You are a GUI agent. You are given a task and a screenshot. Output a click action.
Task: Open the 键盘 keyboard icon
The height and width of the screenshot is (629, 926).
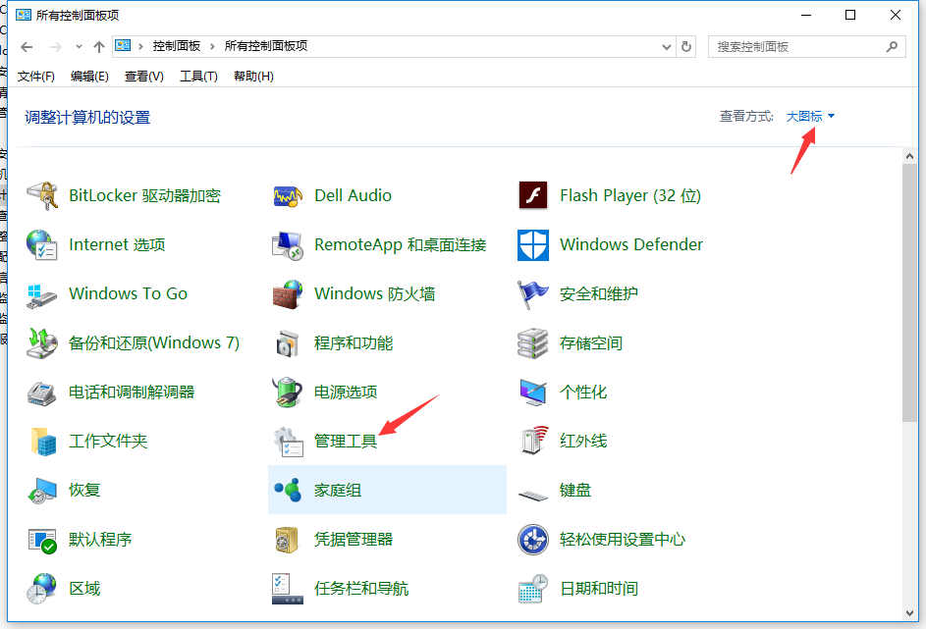coord(533,495)
